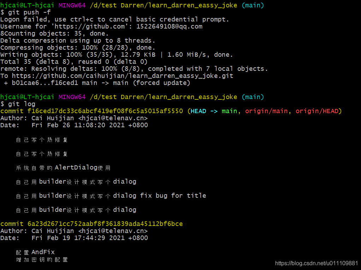361x270 pixels.
Task: Click the username 1522649108@qq.com
Action: (x=169, y=26)
